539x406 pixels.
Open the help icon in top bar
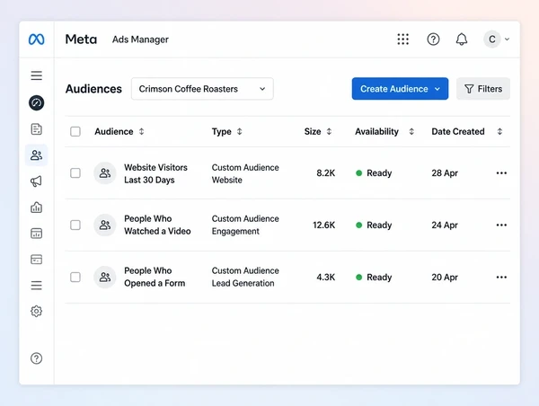click(433, 40)
